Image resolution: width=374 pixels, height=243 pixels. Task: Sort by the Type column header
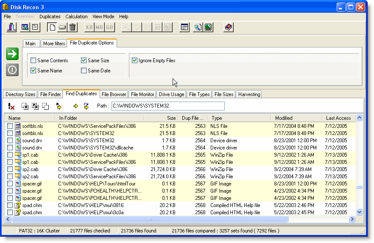[x=239, y=118]
